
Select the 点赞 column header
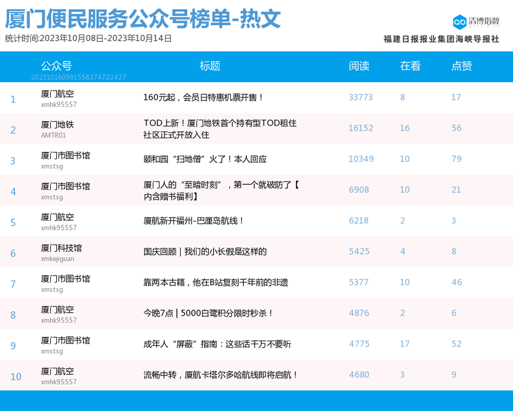462,66
